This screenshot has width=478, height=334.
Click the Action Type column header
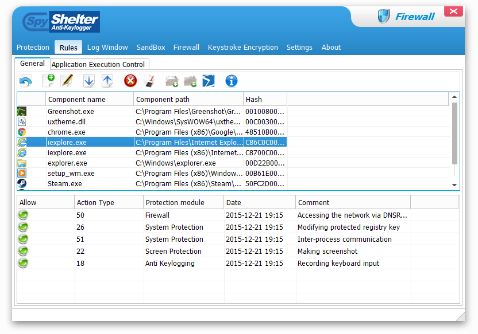point(109,202)
